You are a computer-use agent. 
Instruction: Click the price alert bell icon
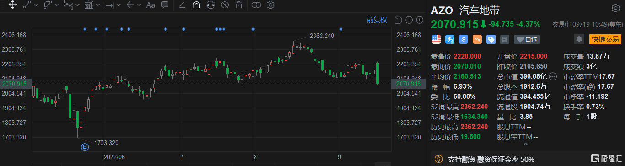[580, 39]
